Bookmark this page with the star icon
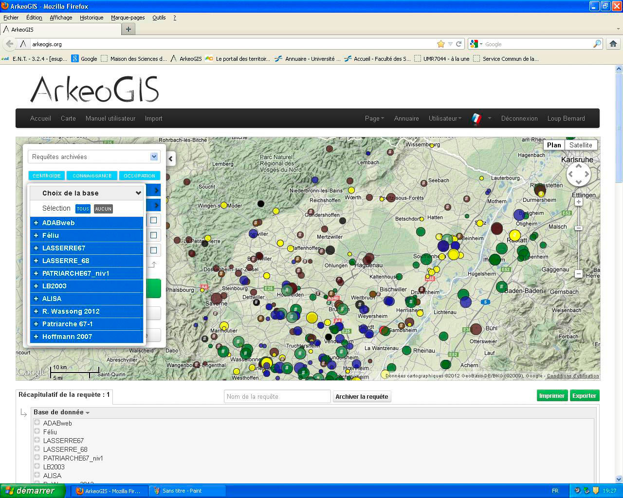623x498 pixels. 441,44
